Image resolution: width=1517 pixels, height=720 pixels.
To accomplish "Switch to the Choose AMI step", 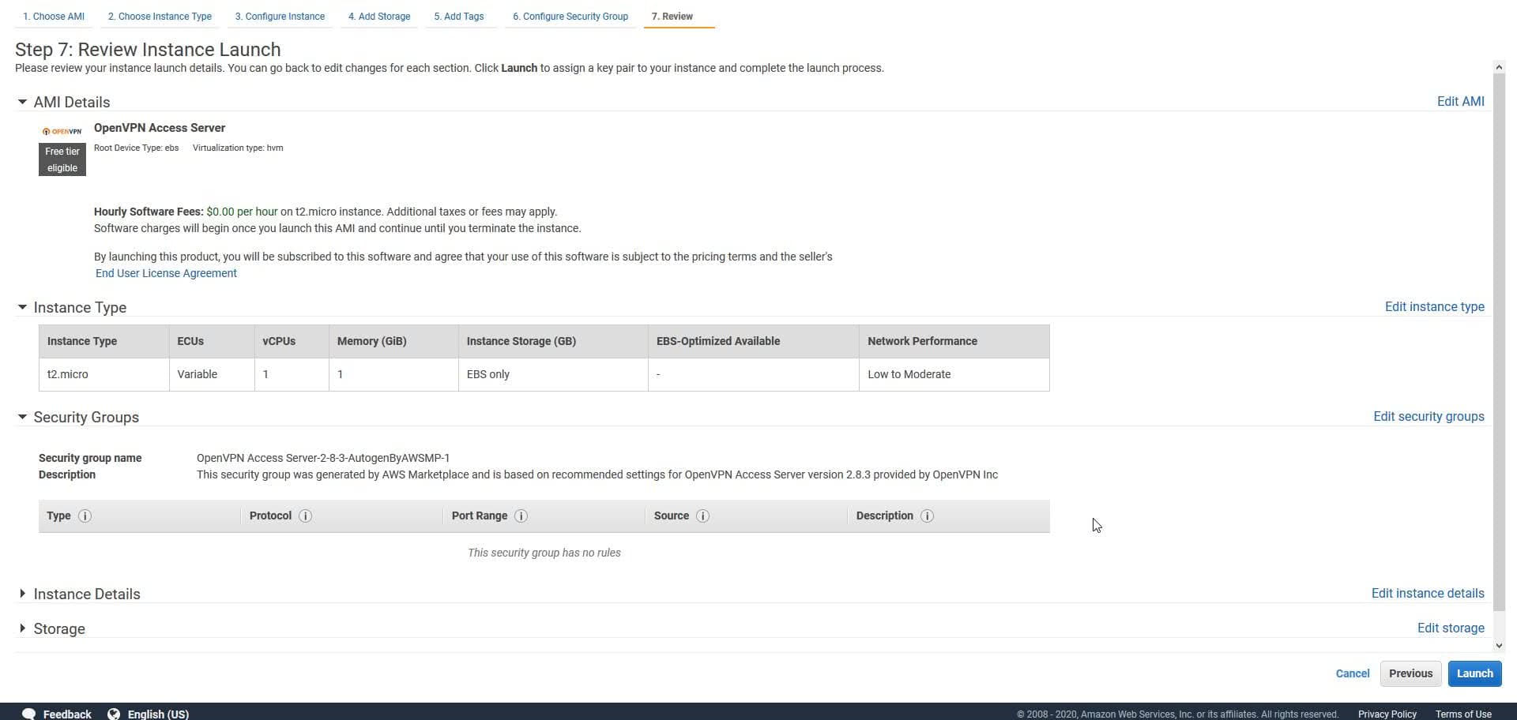I will (53, 16).
